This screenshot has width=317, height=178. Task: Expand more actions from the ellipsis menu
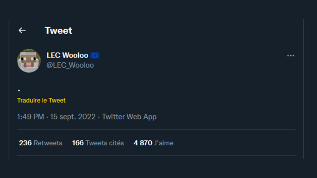291,56
